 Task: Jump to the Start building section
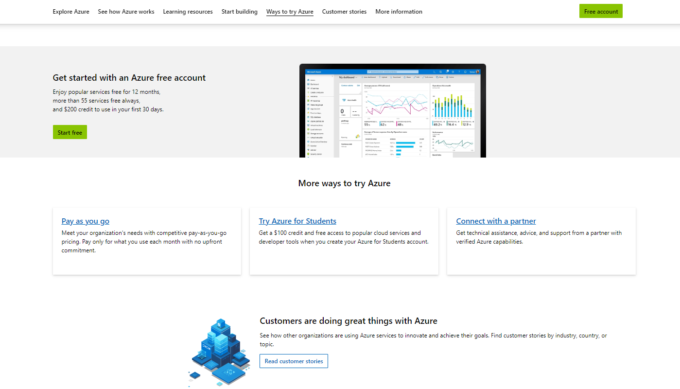tap(240, 12)
